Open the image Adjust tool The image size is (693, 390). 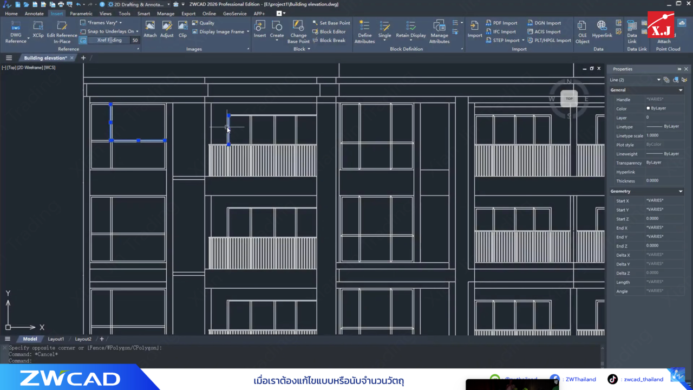(x=167, y=29)
